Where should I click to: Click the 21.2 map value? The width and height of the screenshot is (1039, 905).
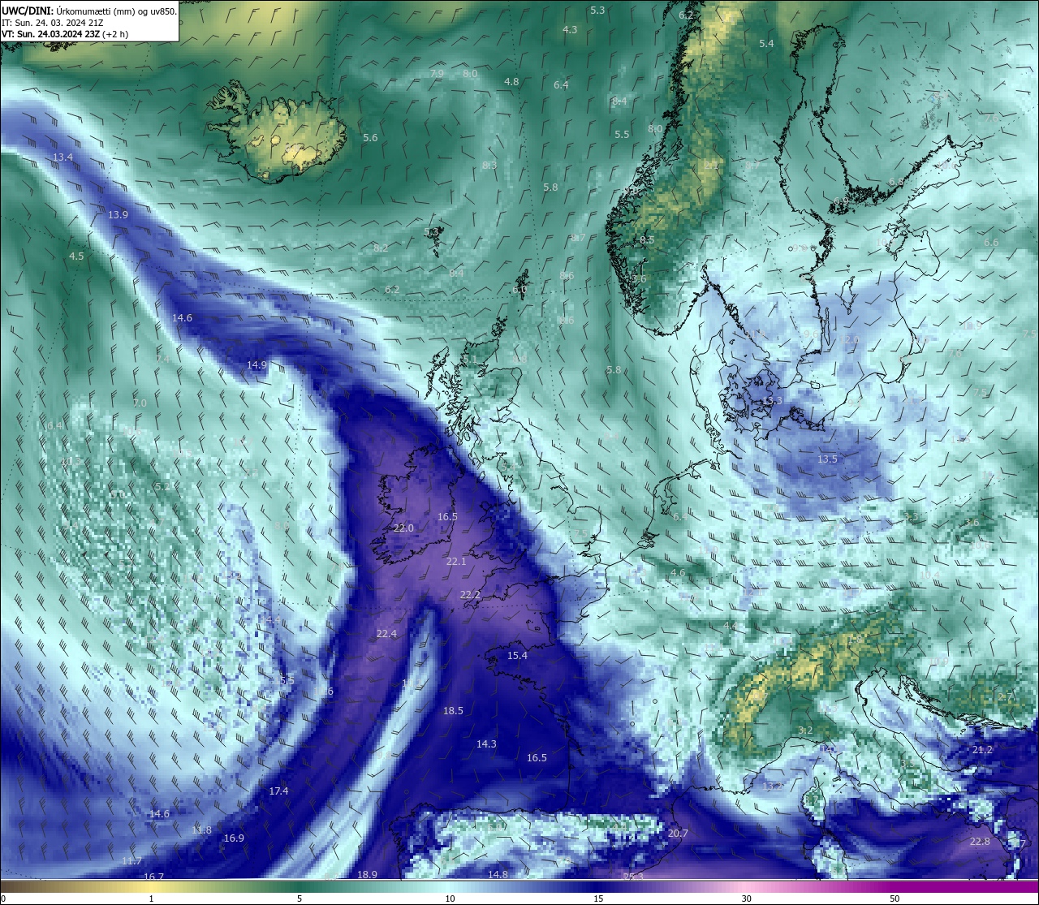point(982,749)
